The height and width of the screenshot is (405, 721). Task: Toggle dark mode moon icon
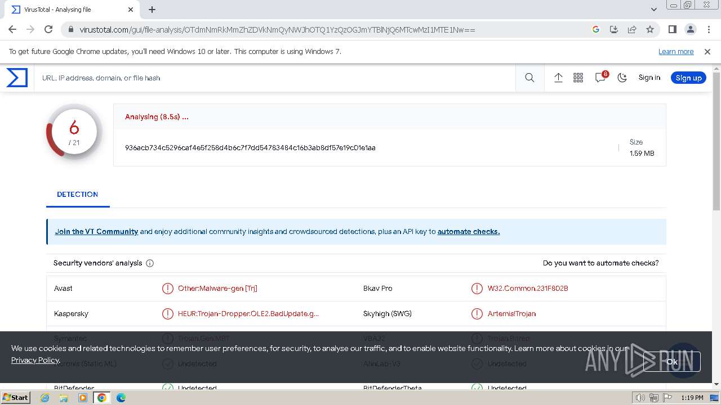pos(622,78)
